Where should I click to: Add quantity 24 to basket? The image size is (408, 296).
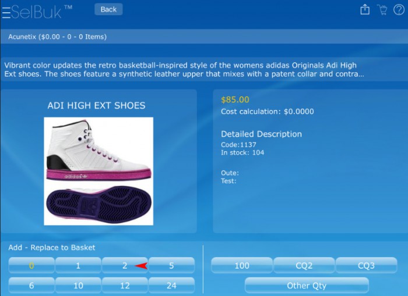[x=171, y=286]
